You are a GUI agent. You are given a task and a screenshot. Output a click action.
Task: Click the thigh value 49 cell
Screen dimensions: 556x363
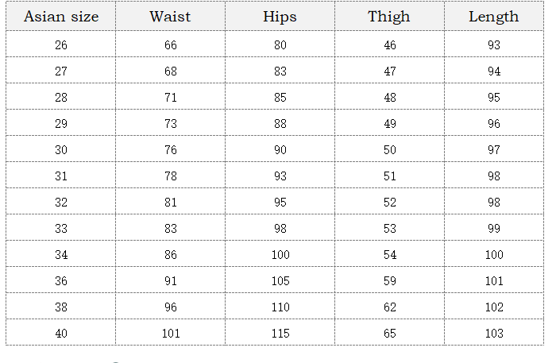(389, 124)
